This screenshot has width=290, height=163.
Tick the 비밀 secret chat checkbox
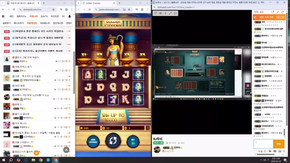256,151
